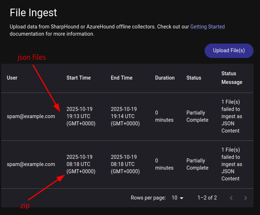Image resolution: width=260 pixels, height=215 pixels.
Task: Click the user email in first row
Action: [x=31, y=116]
